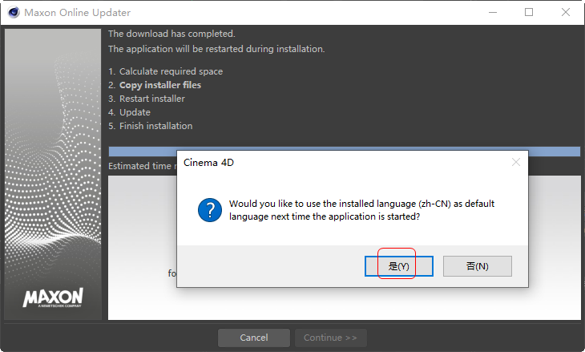
Task: Click the default language question text
Action: [x=361, y=210]
